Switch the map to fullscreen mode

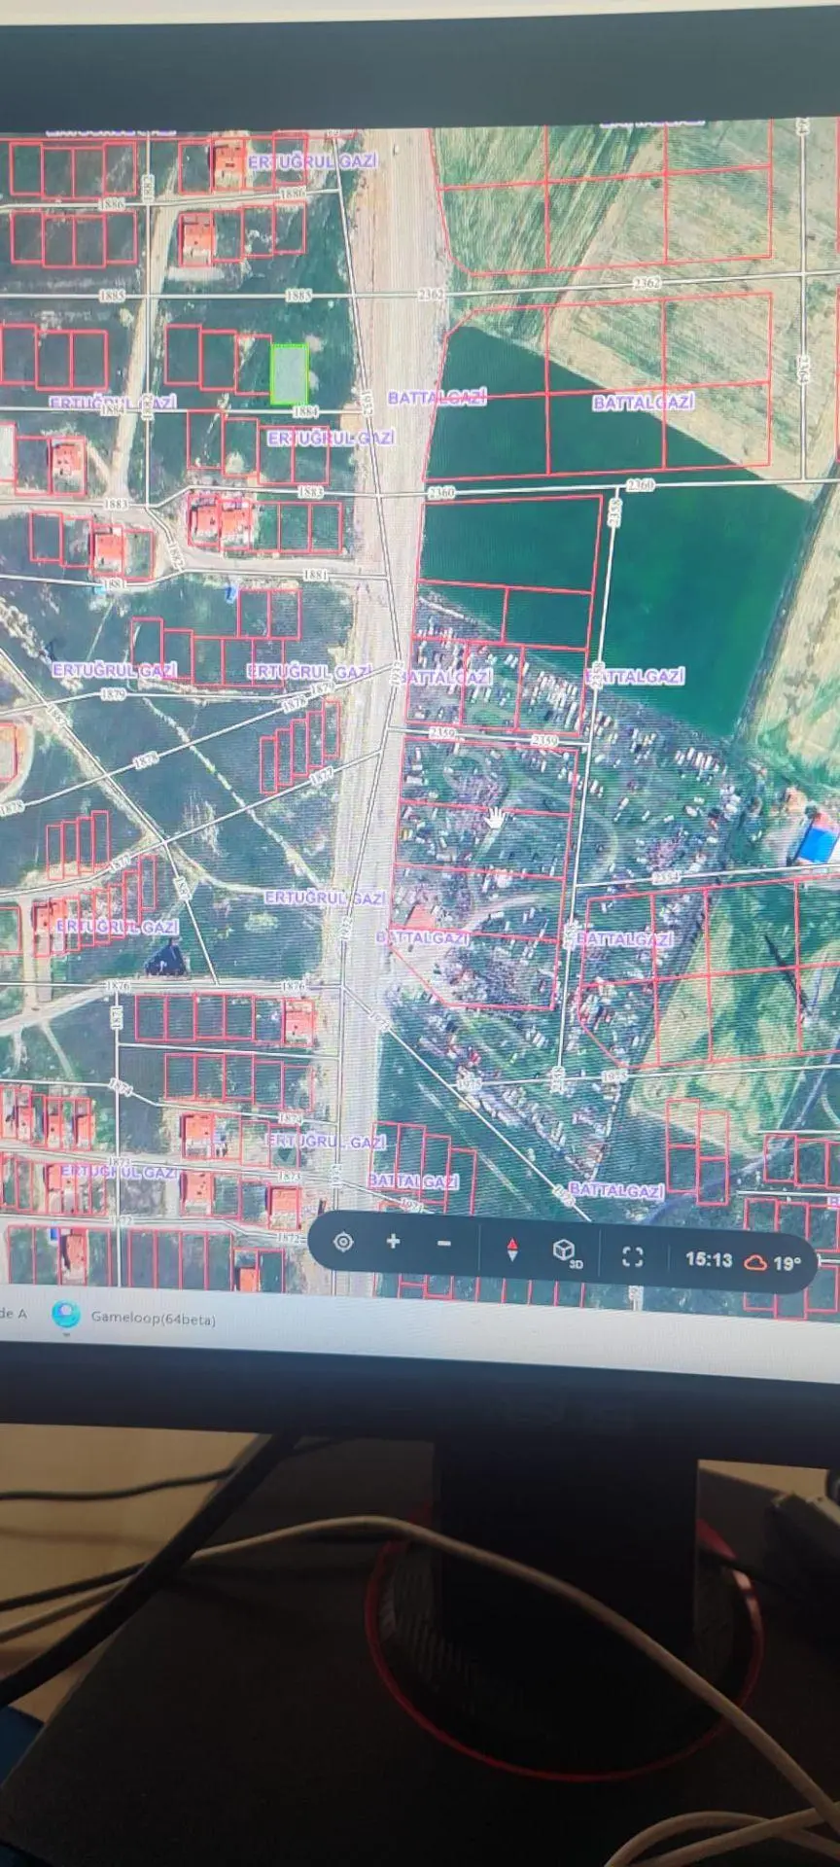632,1257
